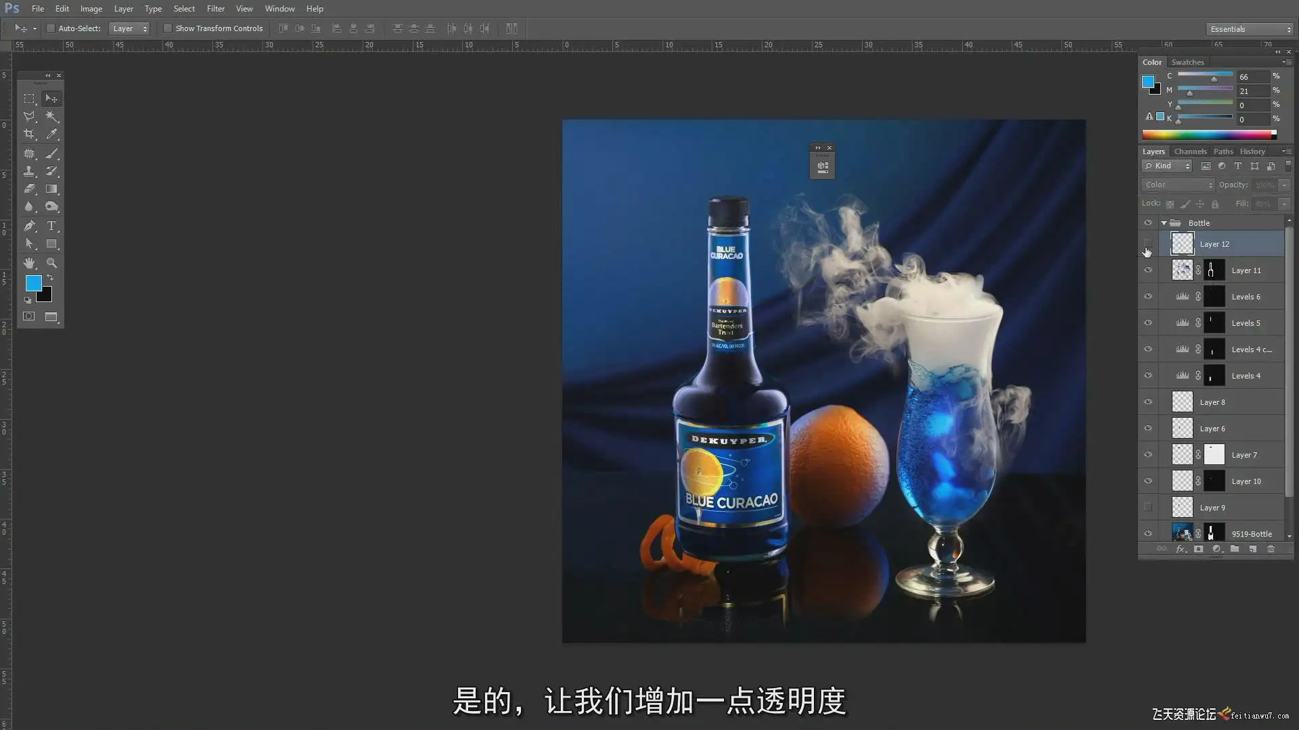Viewport: 1299px width, 730px height.
Task: Create a new group folder icon
Action: point(1235,549)
